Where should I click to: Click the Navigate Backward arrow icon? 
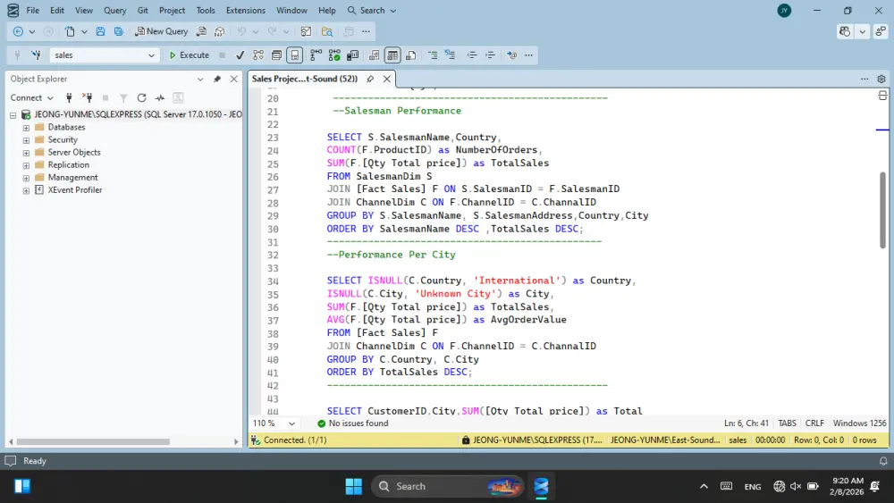(x=18, y=32)
